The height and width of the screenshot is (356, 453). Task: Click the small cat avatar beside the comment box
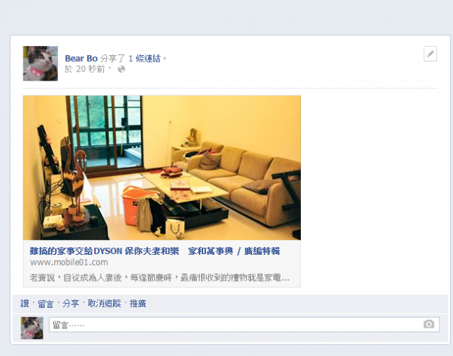click(32, 328)
